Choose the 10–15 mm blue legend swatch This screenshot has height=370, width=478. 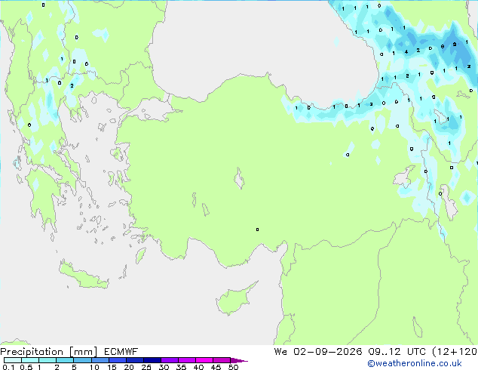100,360
